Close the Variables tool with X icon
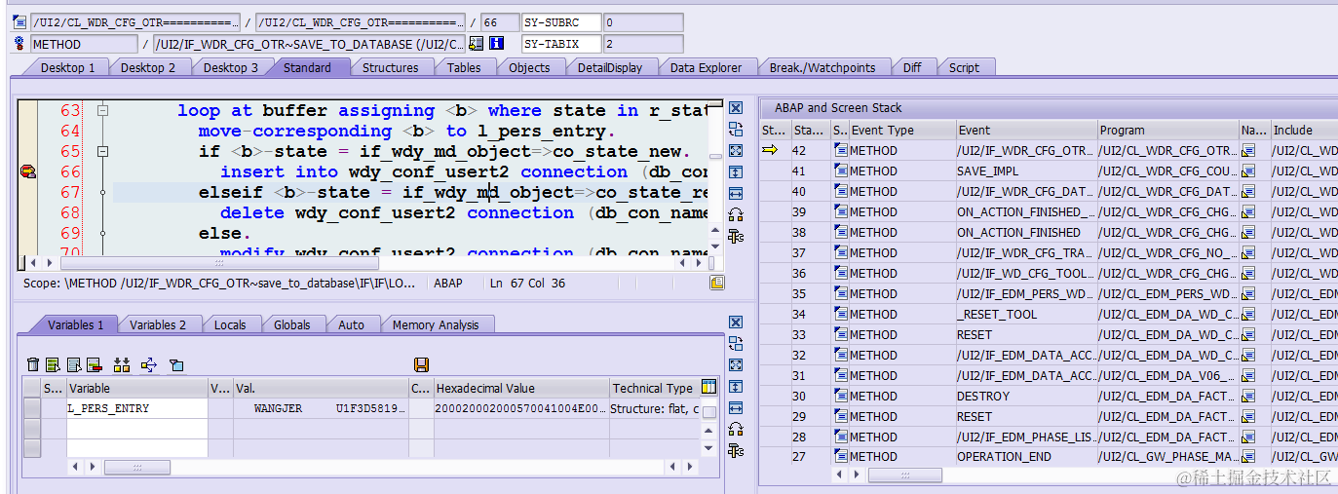Viewport: 1338px width, 494px height. [736, 322]
